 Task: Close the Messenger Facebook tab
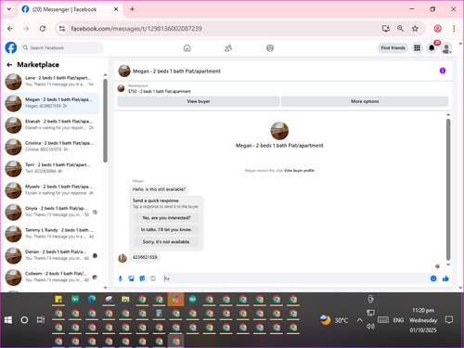coord(116,9)
